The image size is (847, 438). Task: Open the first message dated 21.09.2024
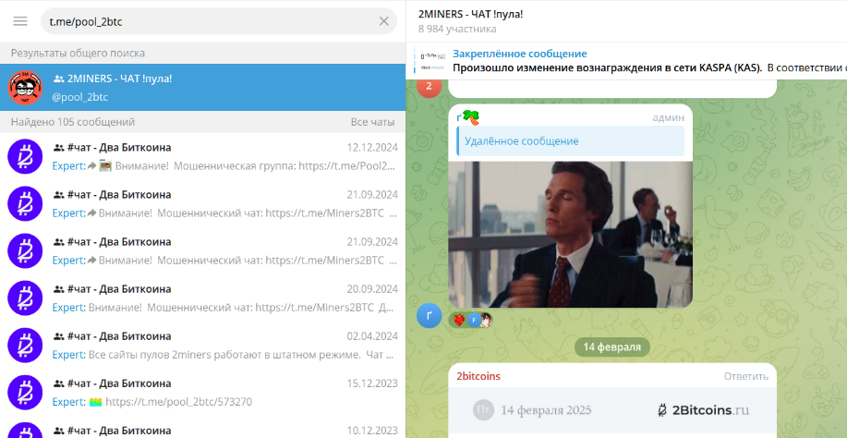coord(202,203)
